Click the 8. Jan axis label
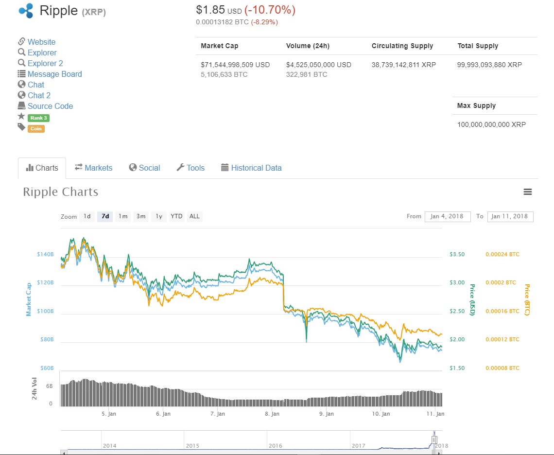The width and height of the screenshot is (554, 455). 272,414
